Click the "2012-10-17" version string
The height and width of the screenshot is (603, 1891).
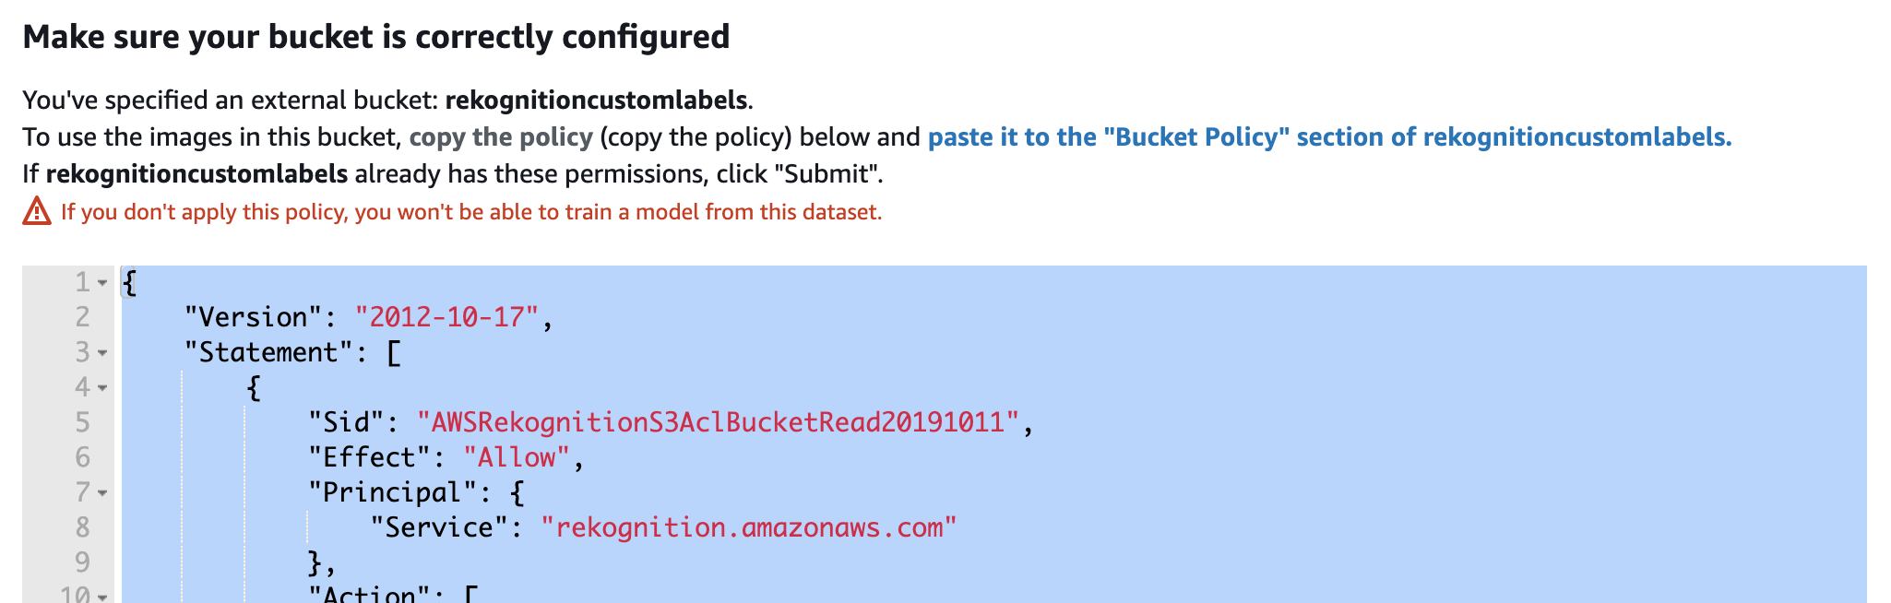point(446,317)
